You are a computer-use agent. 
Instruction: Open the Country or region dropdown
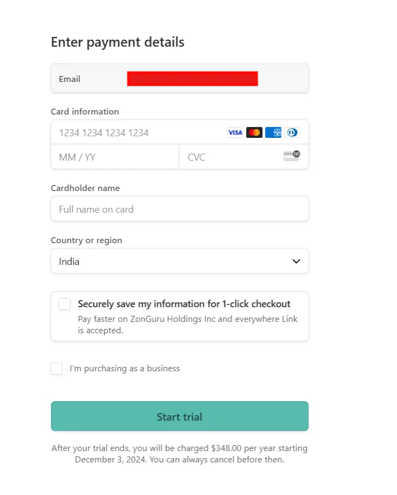click(x=179, y=261)
